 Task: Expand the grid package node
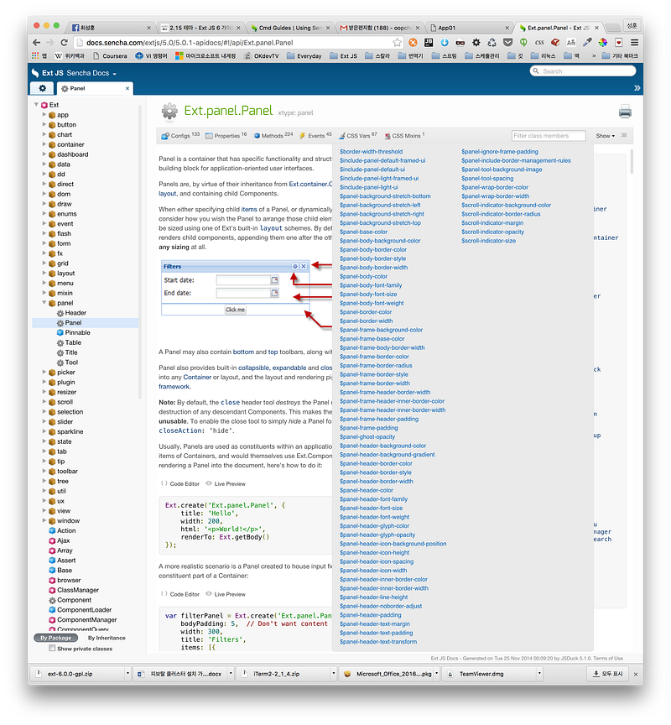point(44,263)
